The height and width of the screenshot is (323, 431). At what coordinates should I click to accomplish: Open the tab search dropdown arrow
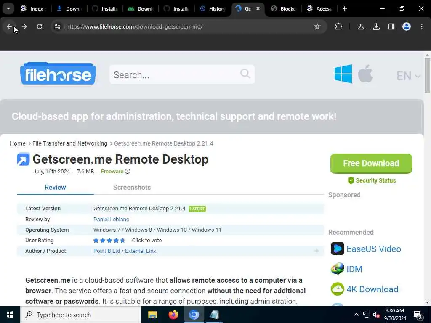pos(8,8)
